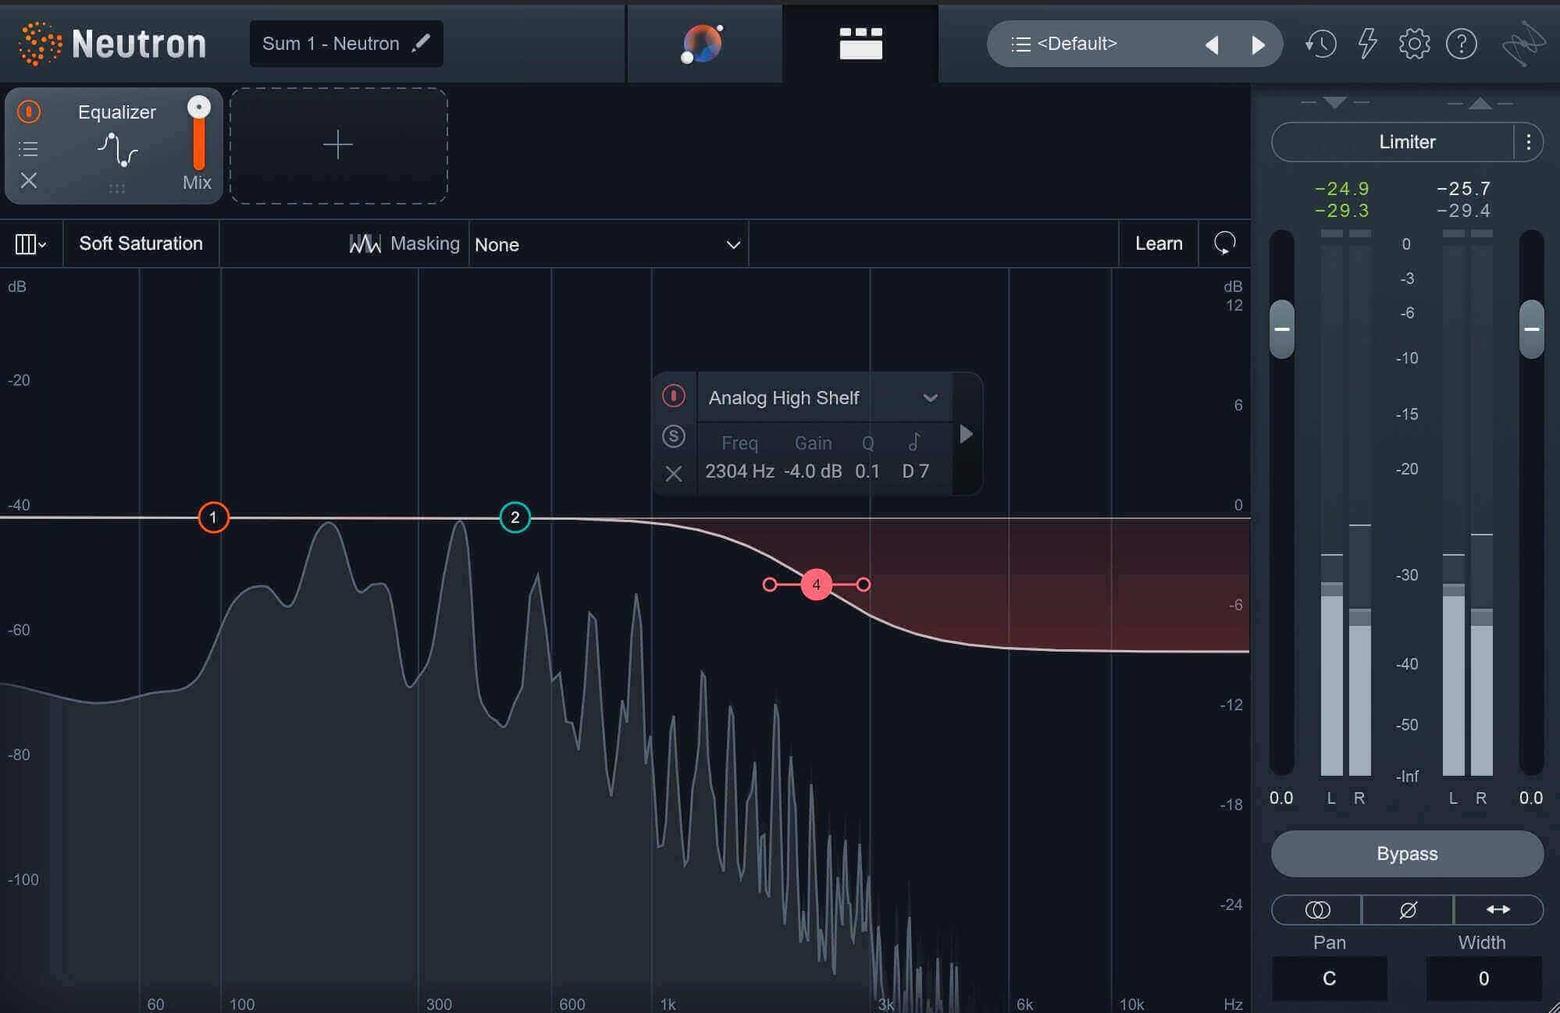This screenshot has height=1013, width=1560.
Task: Click the Width value field 0
Action: tap(1483, 979)
